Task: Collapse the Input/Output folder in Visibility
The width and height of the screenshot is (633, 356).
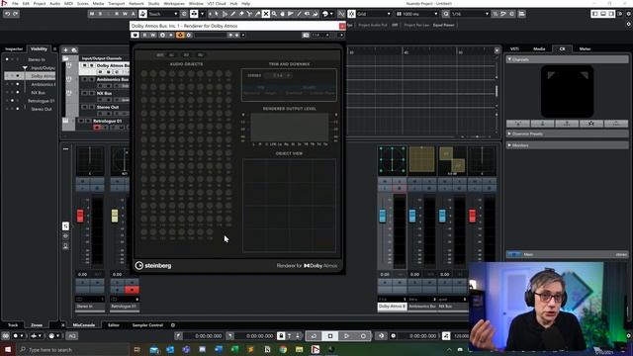Action: [x=25, y=68]
